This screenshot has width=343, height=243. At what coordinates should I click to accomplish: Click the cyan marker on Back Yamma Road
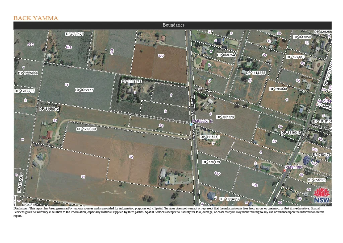(x=192, y=124)
